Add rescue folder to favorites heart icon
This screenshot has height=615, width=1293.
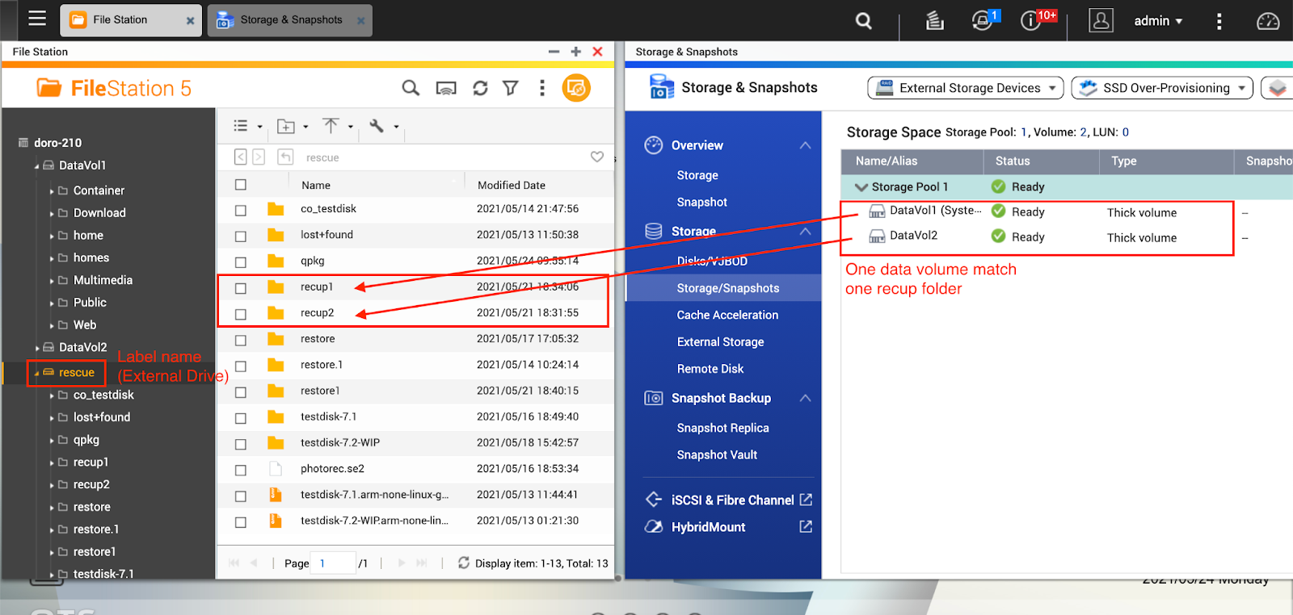[x=597, y=157]
